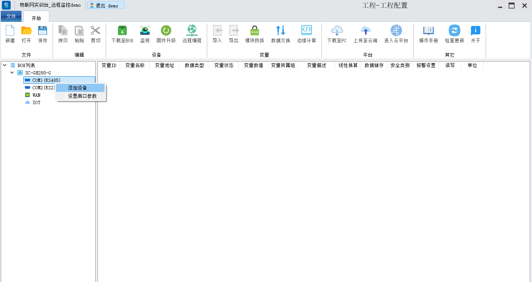Select the WAN tree item
Image resolution: width=532 pixels, height=282 pixels.
click(36, 95)
